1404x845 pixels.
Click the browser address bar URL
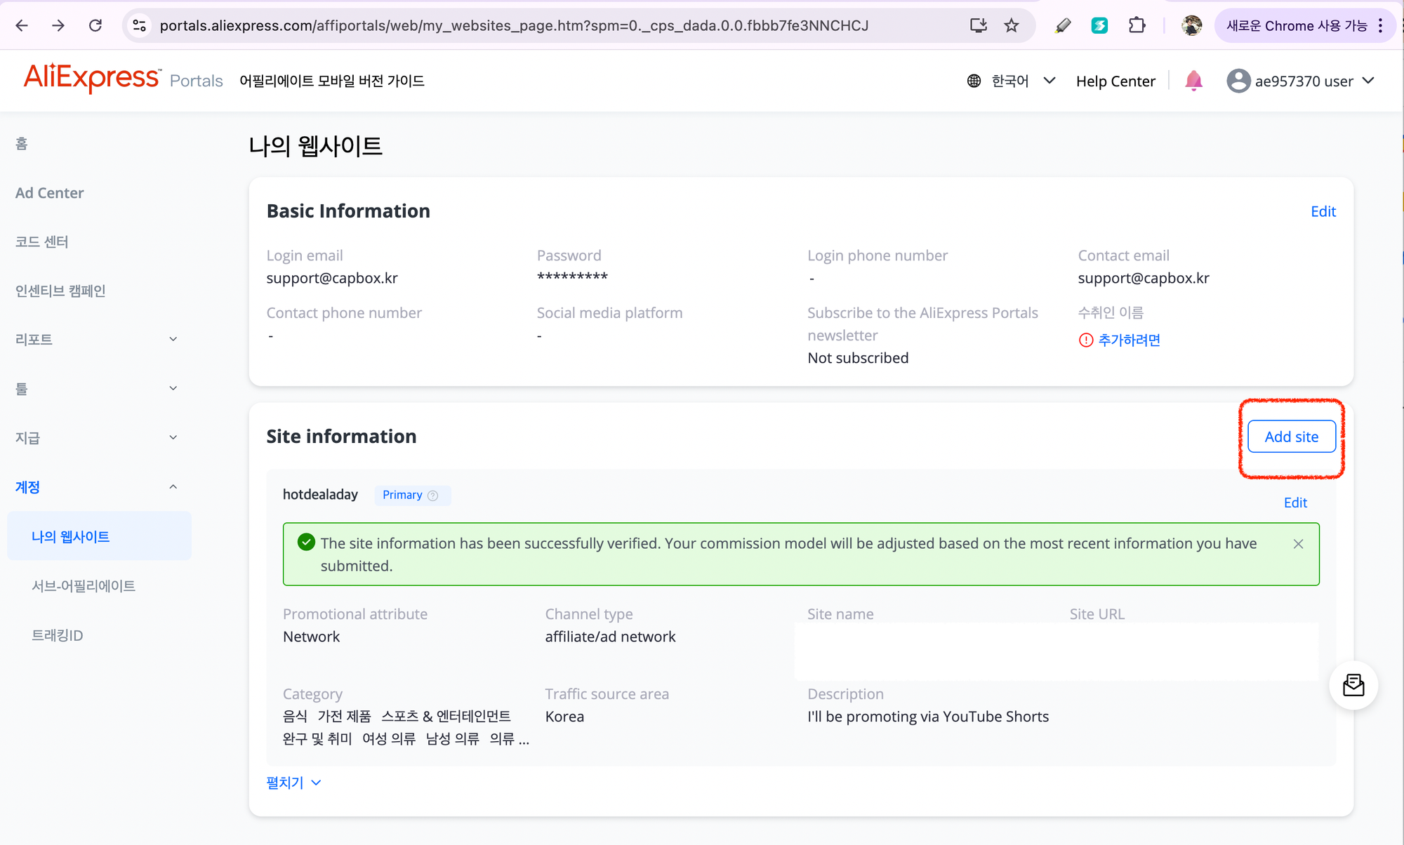(x=514, y=26)
